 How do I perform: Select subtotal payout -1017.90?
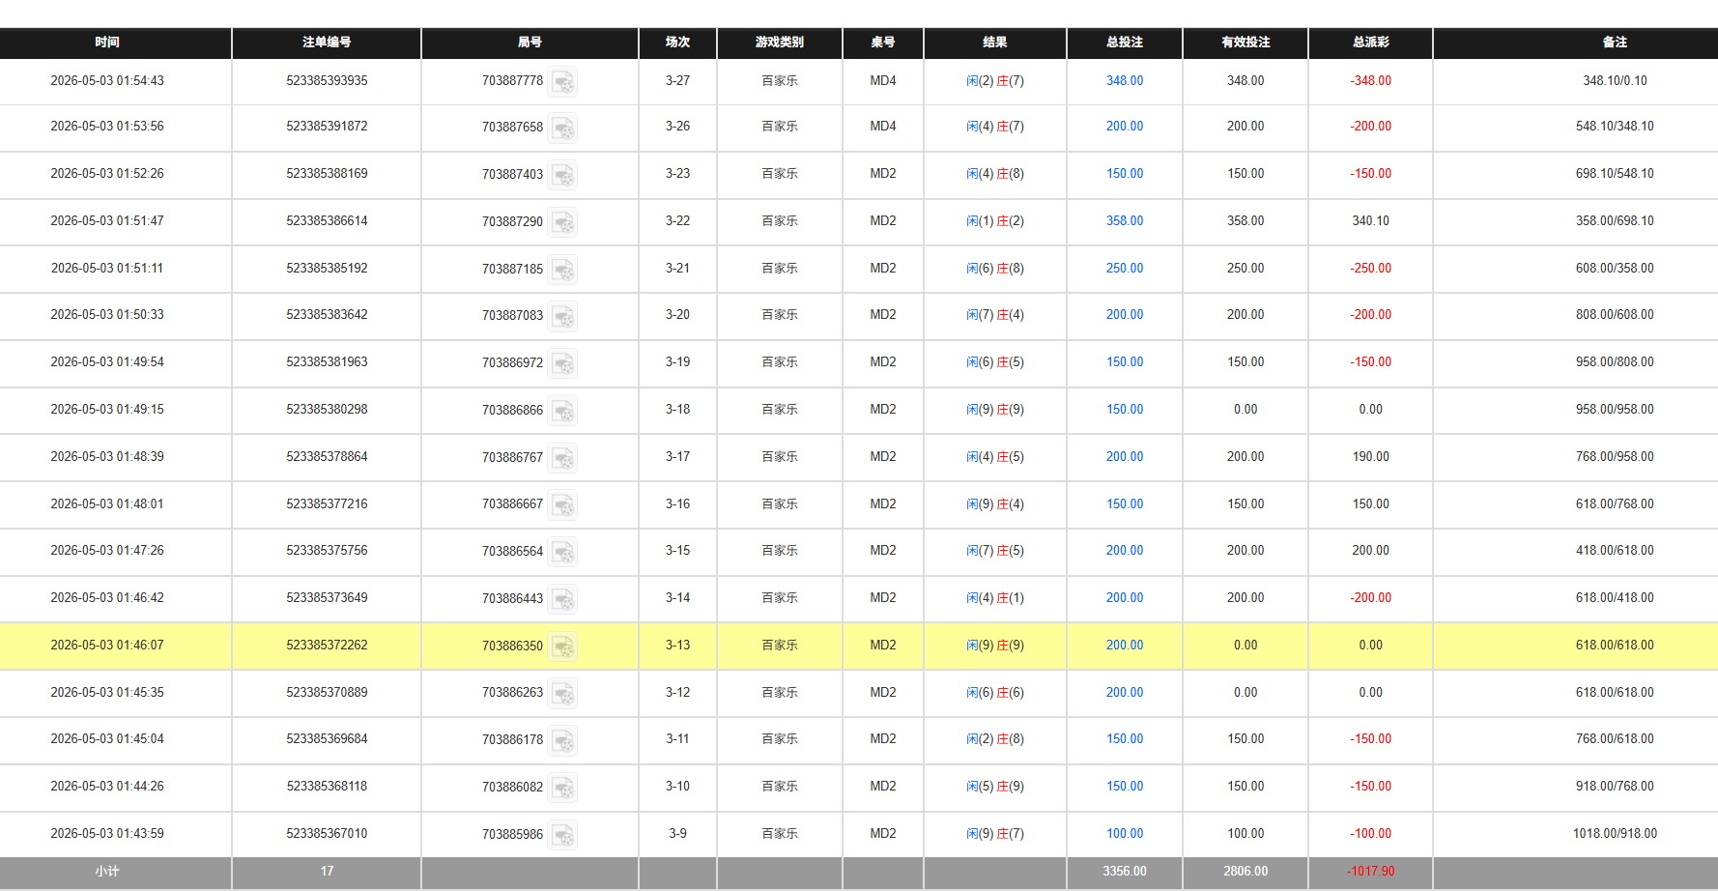tap(1370, 872)
